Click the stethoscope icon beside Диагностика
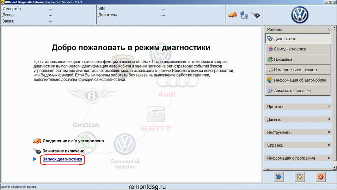Viewport: 337px width, 190px height. point(270,38)
